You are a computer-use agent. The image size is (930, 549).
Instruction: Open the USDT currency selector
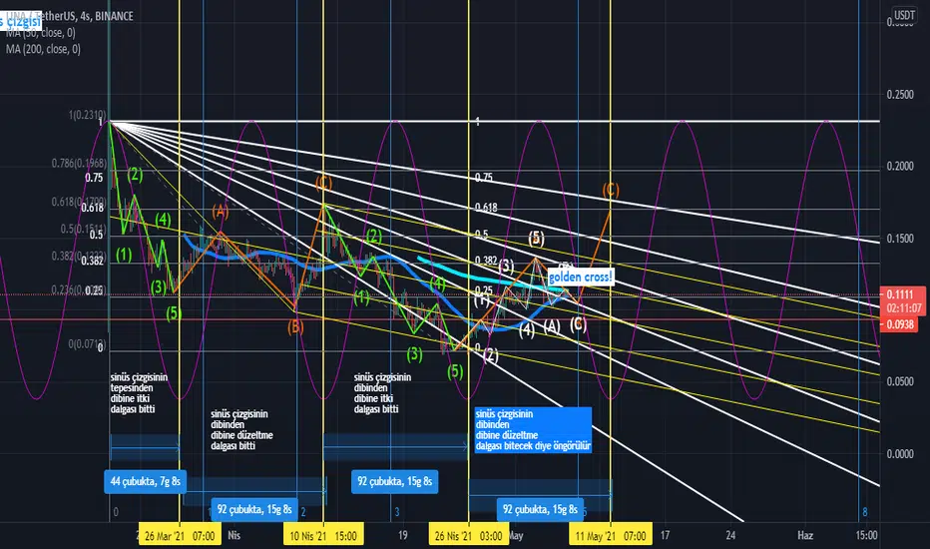pos(904,15)
